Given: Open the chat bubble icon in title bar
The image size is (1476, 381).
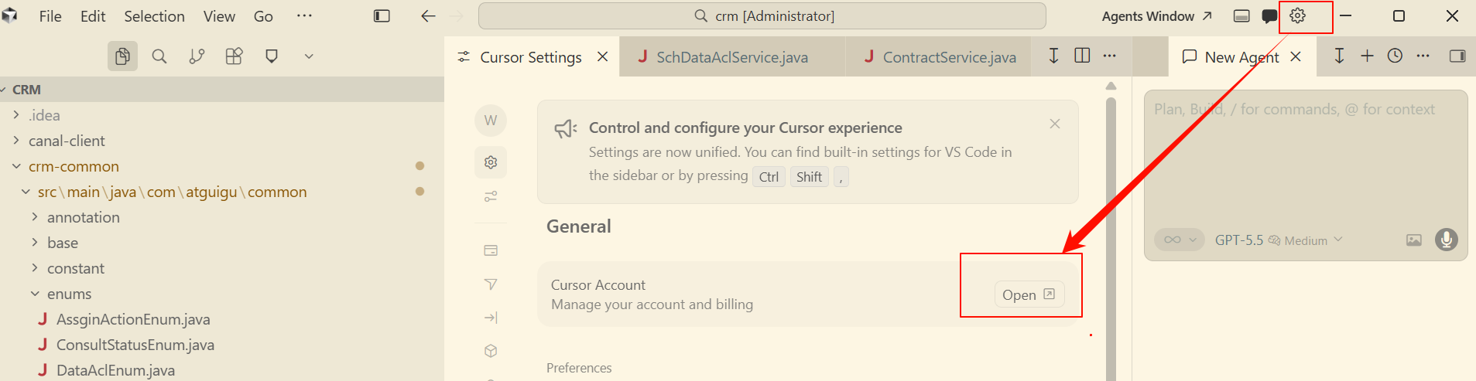Looking at the screenshot, I should tap(1269, 16).
